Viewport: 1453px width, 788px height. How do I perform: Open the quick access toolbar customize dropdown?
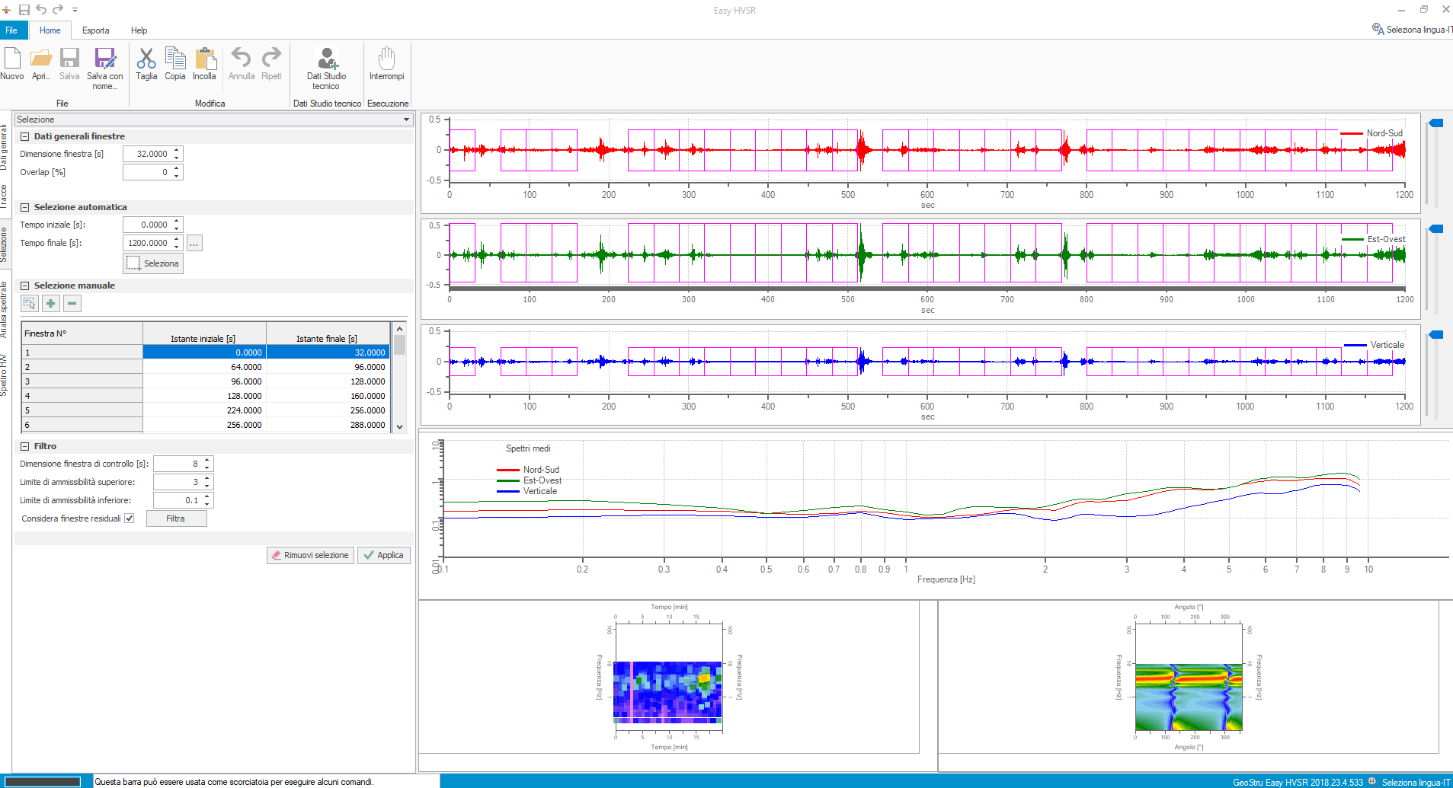coord(75,10)
